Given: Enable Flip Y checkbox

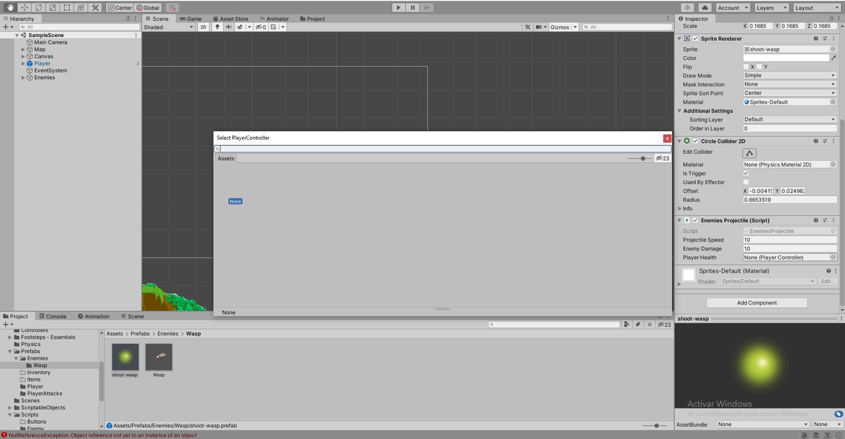Looking at the screenshot, I should click(759, 67).
